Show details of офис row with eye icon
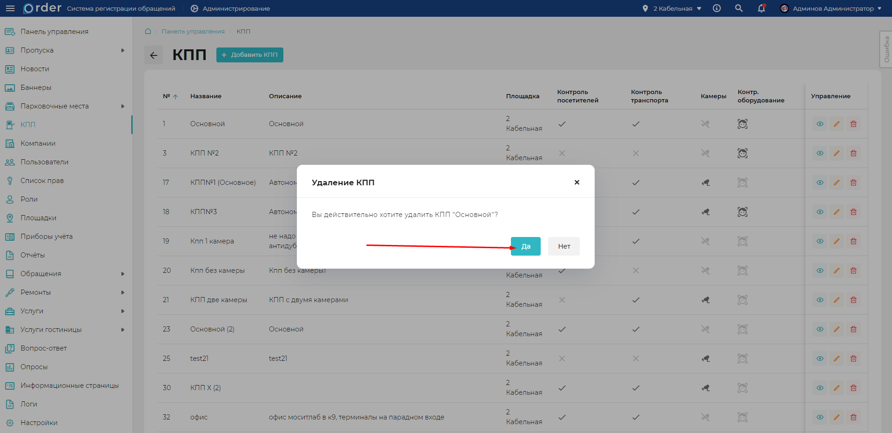Screen dimensions: 892x433 point(819,417)
